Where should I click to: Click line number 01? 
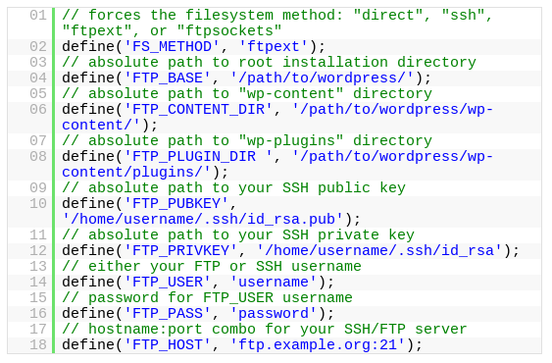pyautogui.click(x=38, y=16)
